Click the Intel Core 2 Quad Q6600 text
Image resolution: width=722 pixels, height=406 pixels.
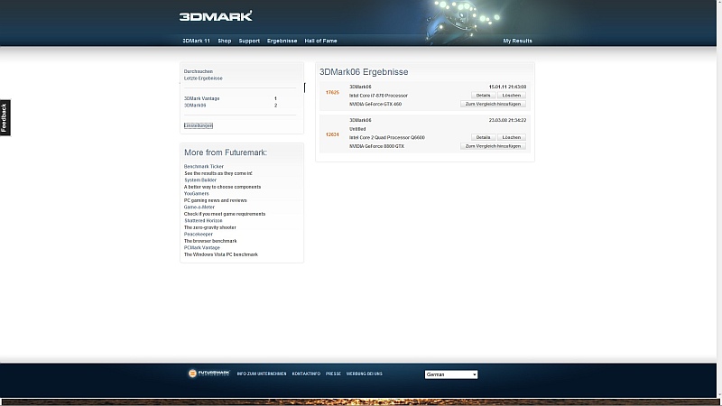[x=387, y=137]
